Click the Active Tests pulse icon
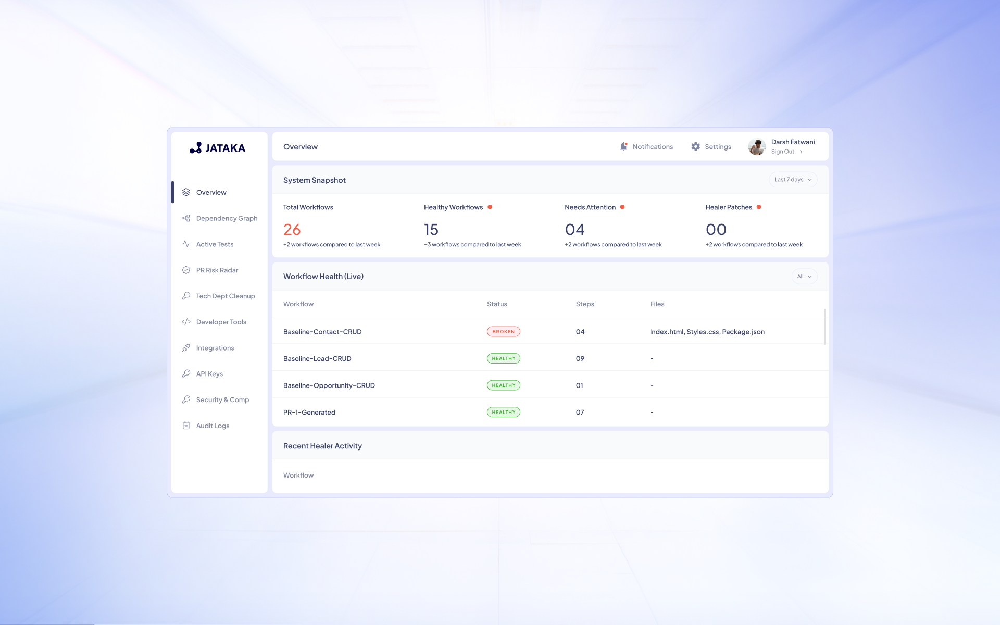The width and height of the screenshot is (1000, 625). coord(186,244)
